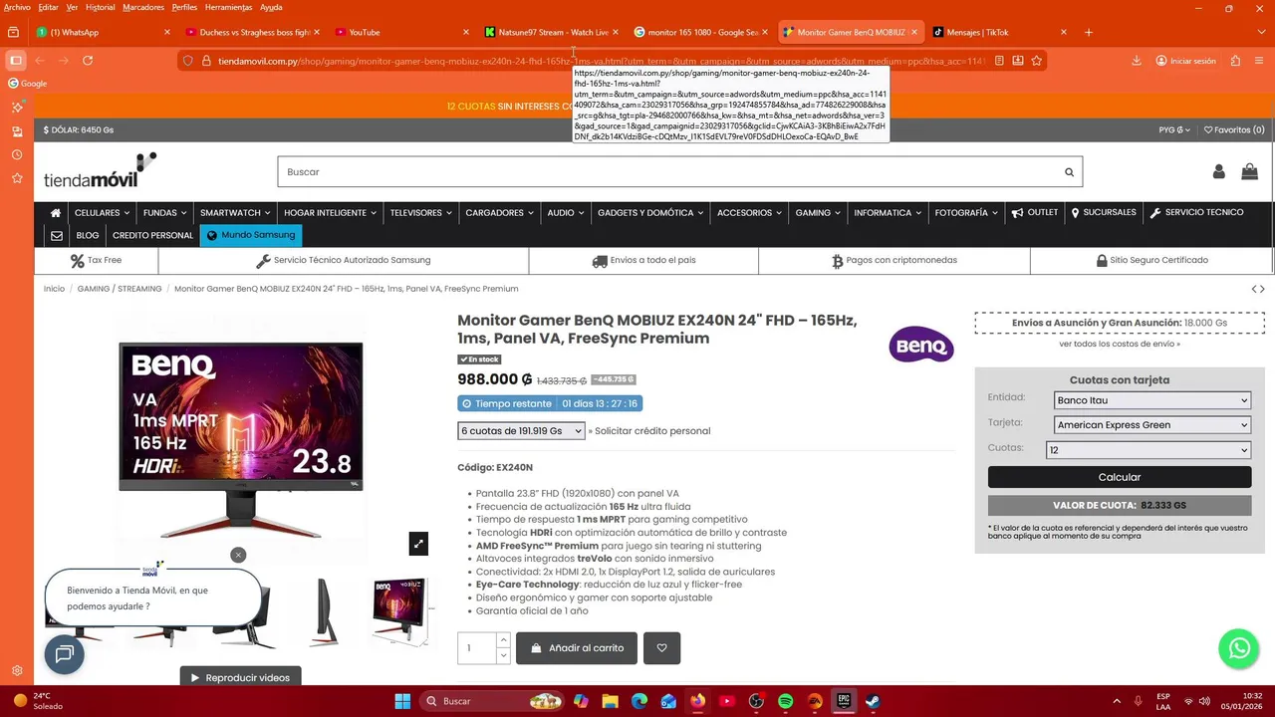Select the side-view monitor thumbnail

(324, 611)
